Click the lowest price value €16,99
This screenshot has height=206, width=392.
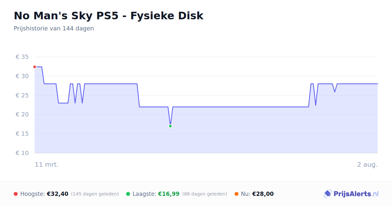[x=169, y=194]
